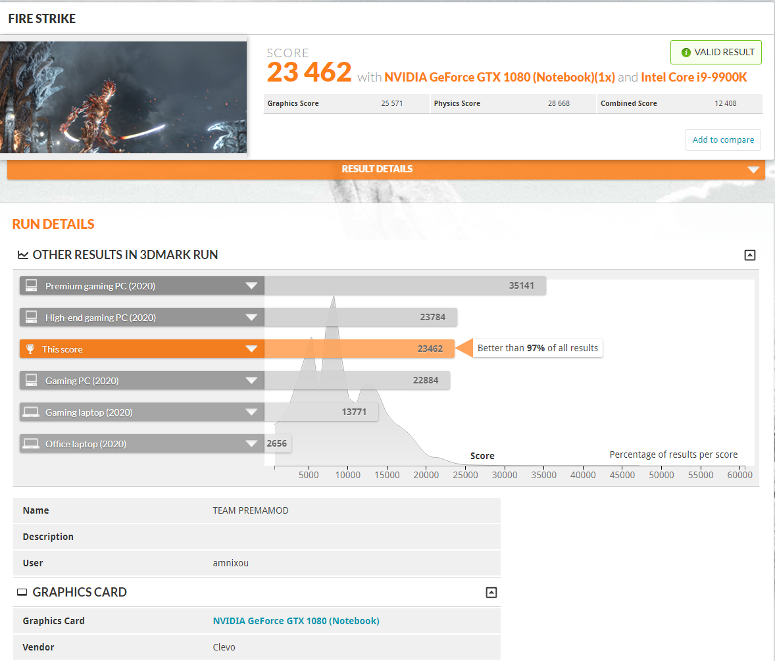
Task: Open the Fire Strike thumbnail image
Action: click(123, 97)
